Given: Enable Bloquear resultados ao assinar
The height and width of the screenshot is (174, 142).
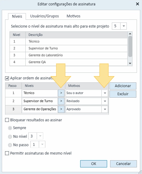Looking at the screenshot, I should pos(7,120).
